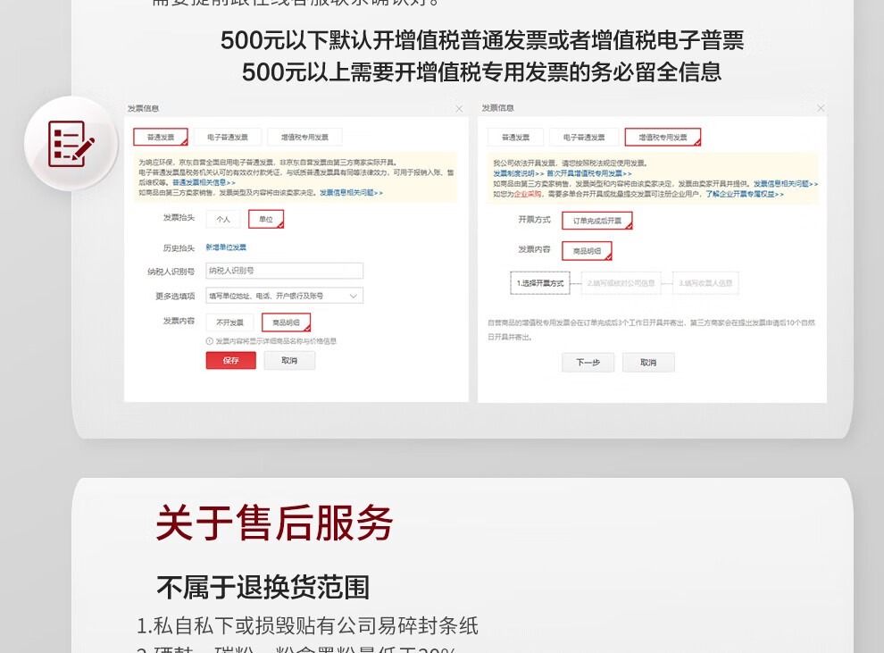
Task: Close the invoice dialog containing the 下一步 button
Action: (821, 108)
